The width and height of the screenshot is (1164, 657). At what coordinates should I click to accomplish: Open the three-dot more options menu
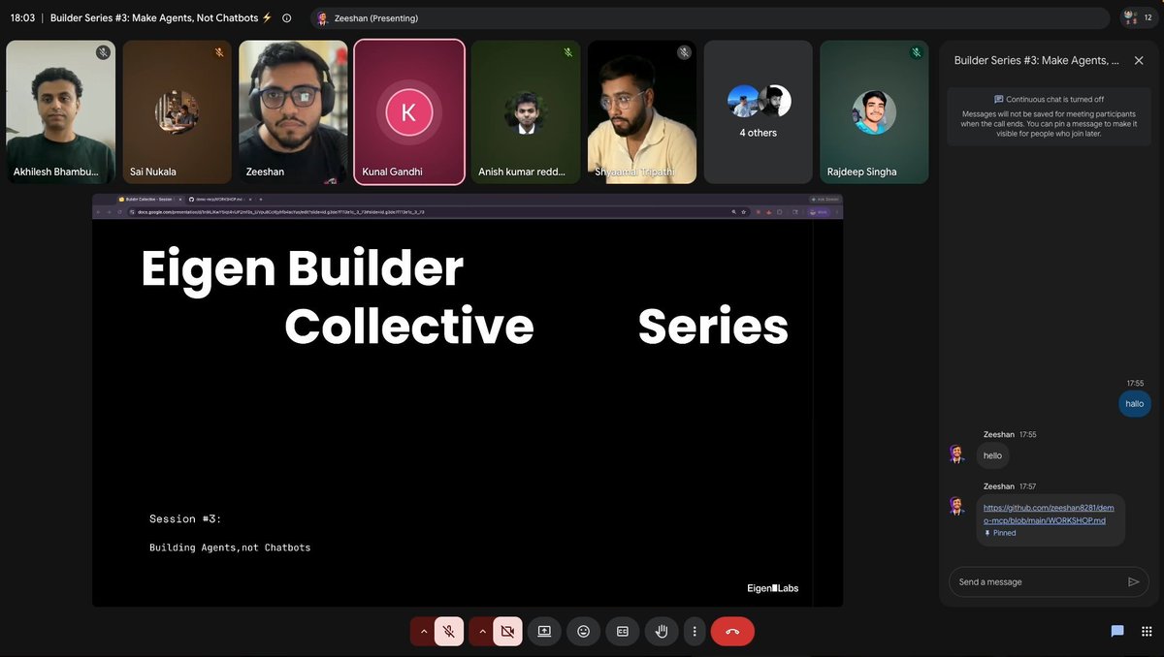click(694, 631)
